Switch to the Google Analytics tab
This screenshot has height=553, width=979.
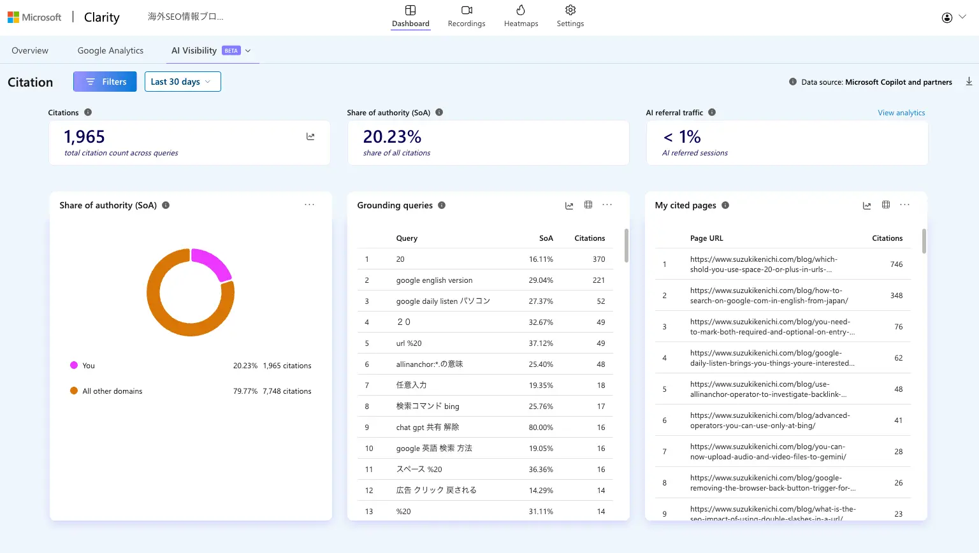tap(110, 50)
